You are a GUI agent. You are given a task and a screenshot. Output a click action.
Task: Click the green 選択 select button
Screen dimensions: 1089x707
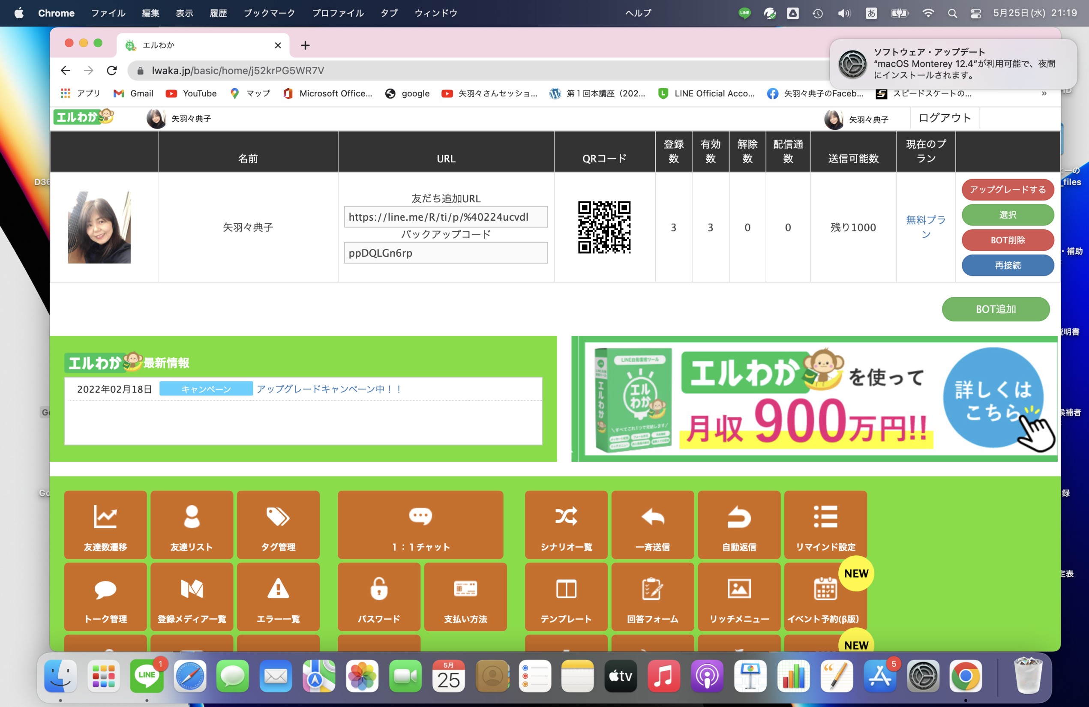(x=1008, y=215)
